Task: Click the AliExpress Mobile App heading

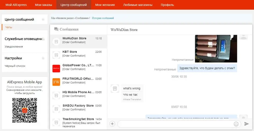Action: pyautogui.click(x=25, y=82)
